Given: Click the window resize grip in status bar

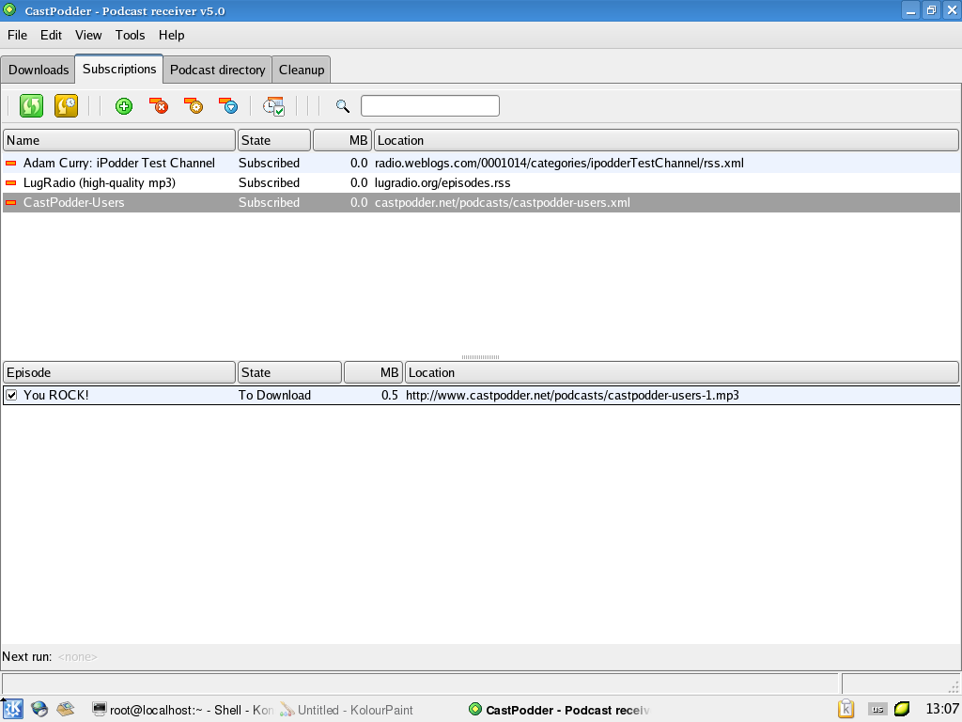Looking at the screenshot, I should point(954,686).
